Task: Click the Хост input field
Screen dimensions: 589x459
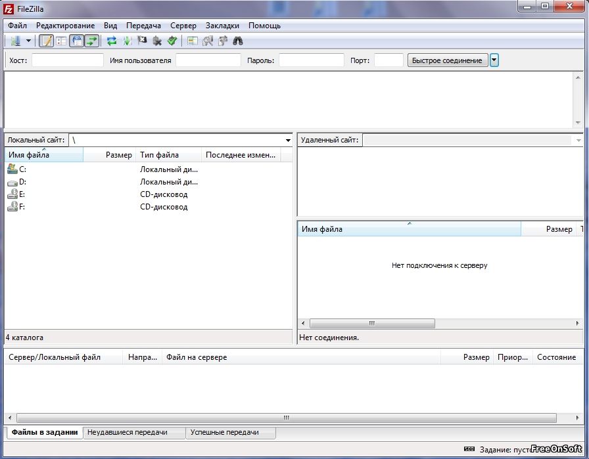Action: tap(68, 60)
